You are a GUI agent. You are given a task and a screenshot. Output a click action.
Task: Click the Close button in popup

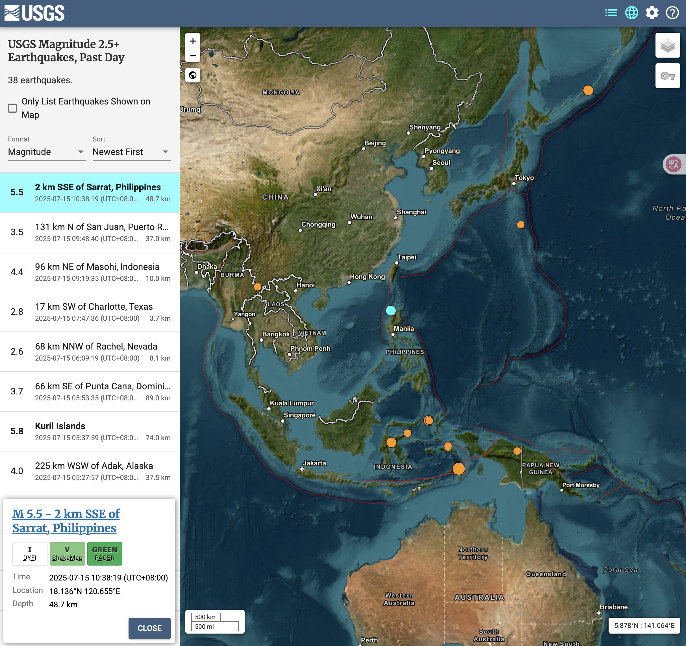coord(149,628)
